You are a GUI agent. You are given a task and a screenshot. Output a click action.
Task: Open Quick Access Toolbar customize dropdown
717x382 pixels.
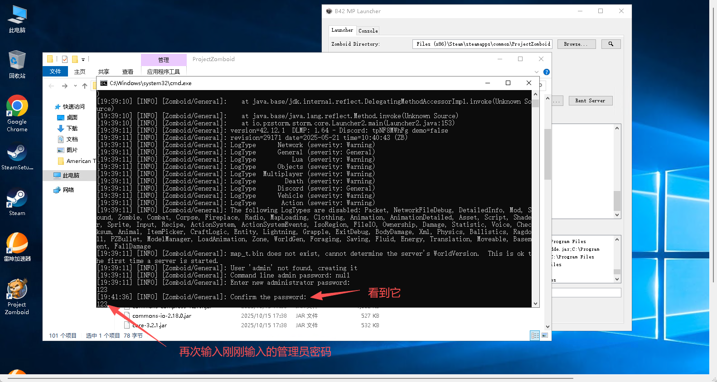coord(83,59)
